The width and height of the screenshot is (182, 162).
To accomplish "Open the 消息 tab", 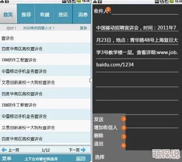I will coord(82,14).
